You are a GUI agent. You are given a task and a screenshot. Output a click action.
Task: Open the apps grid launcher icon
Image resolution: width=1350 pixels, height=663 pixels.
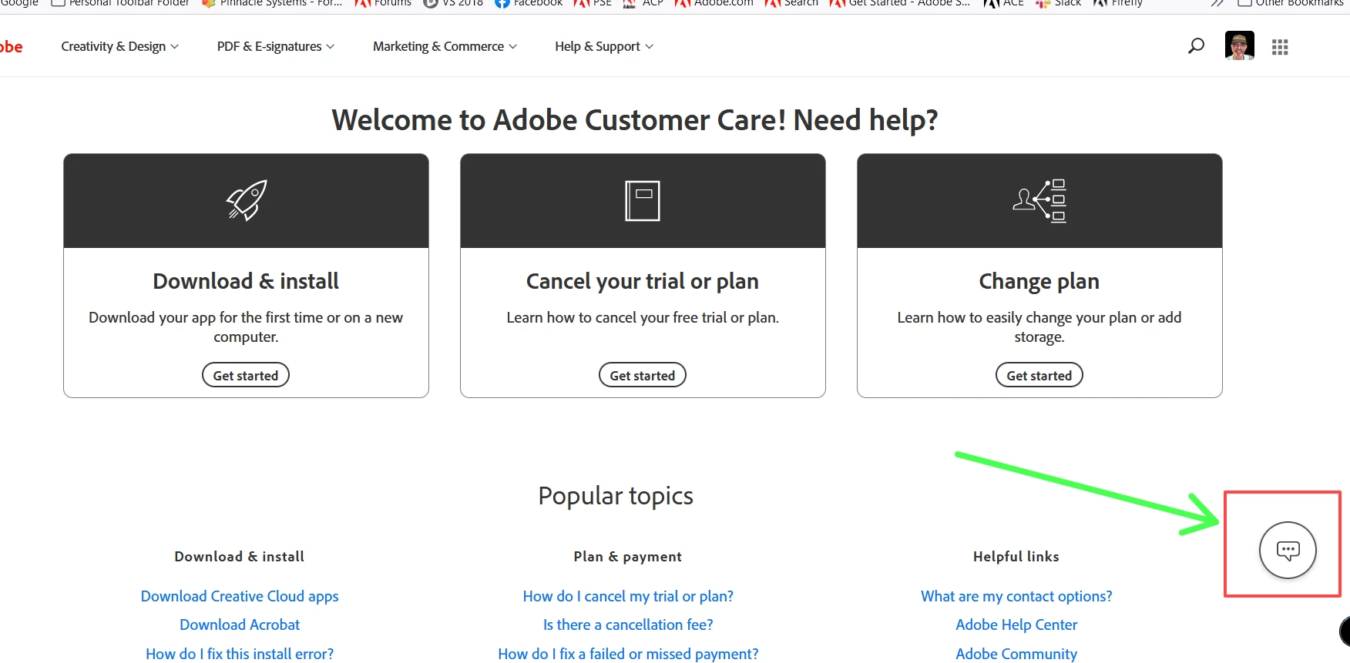pyautogui.click(x=1280, y=47)
